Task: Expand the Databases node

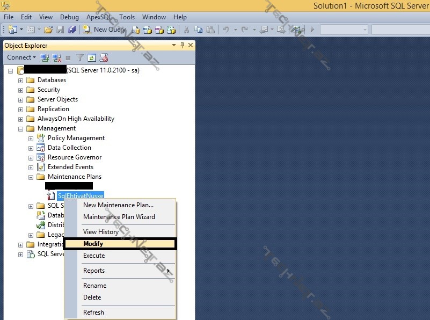Action: click(x=20, y=80)
